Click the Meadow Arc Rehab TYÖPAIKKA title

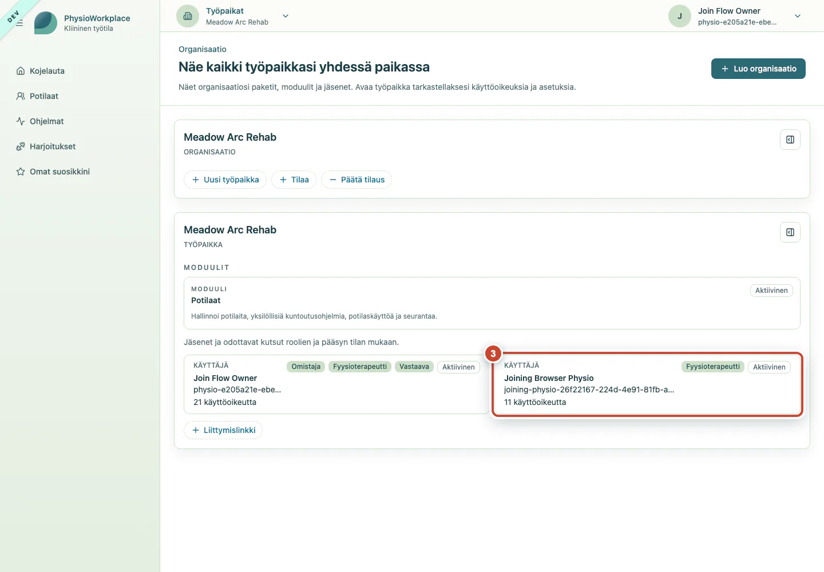230,230
